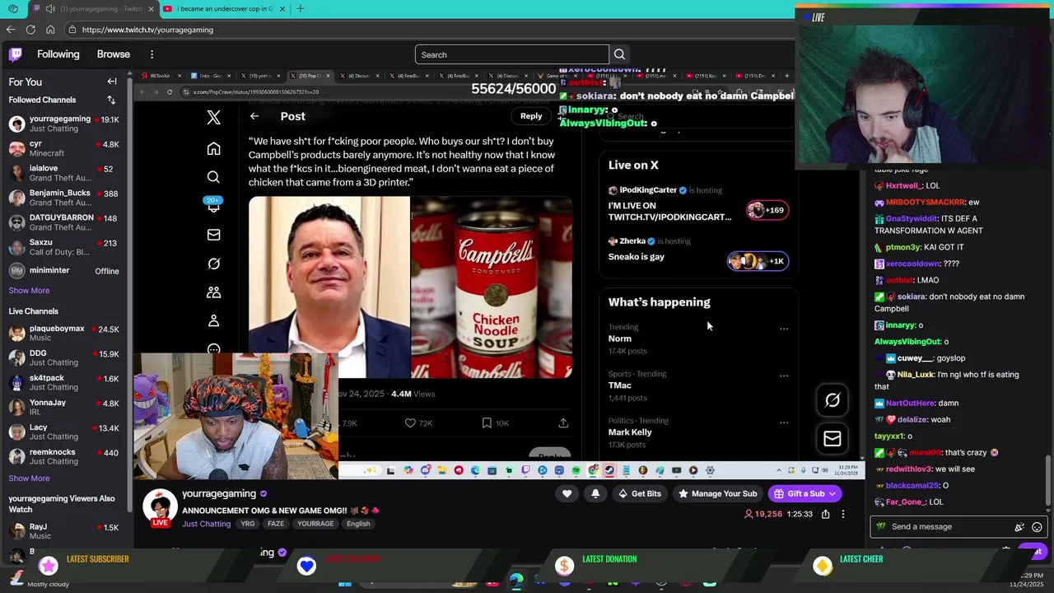Go back in the browser
Image resolution: width=1054 pixels, height=593 pixels.
[x=11, y=30]
